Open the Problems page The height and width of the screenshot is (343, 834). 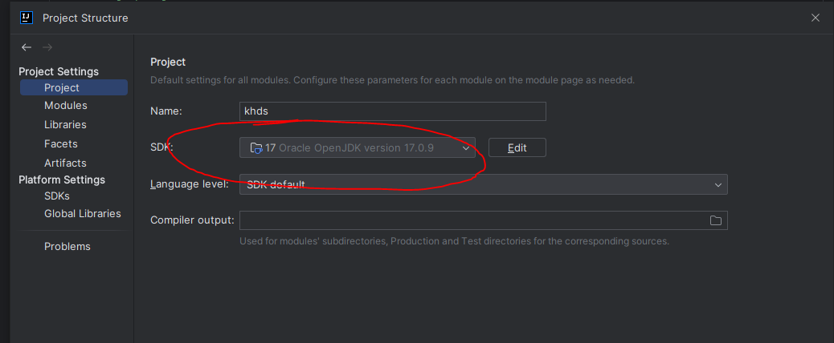click(67, 247)
